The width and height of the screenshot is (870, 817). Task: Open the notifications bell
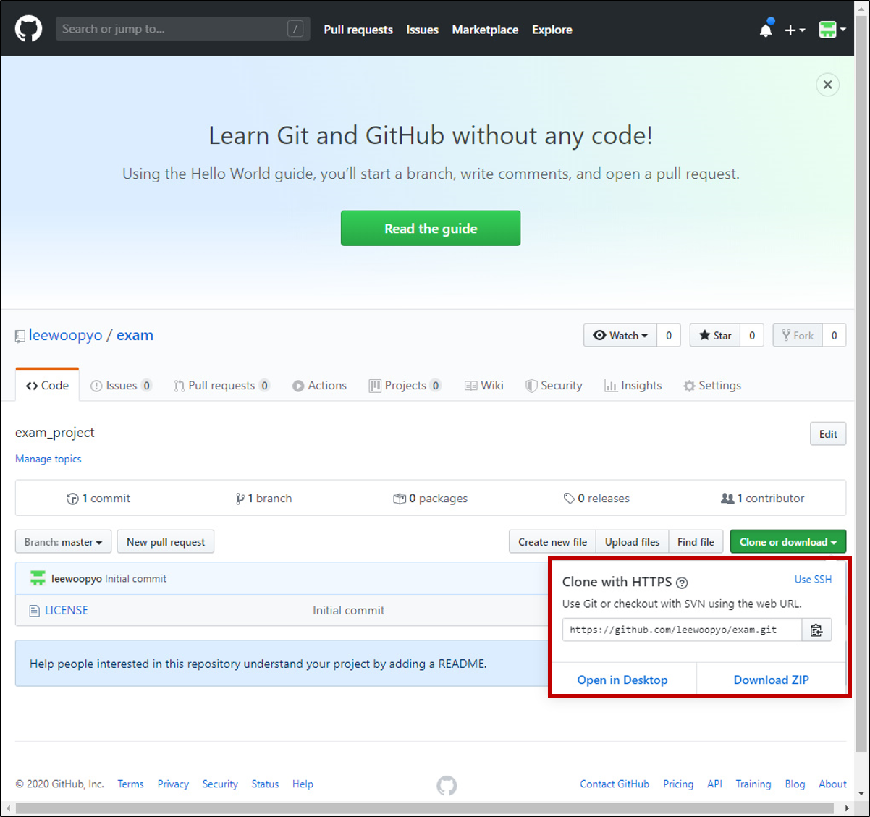(766, 30)
